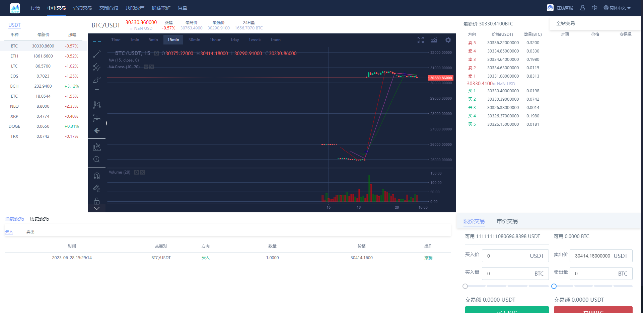This screenshot has width=643, height=313.
Task: Click the sell amount slider handle
Action: tap(554, 286)
